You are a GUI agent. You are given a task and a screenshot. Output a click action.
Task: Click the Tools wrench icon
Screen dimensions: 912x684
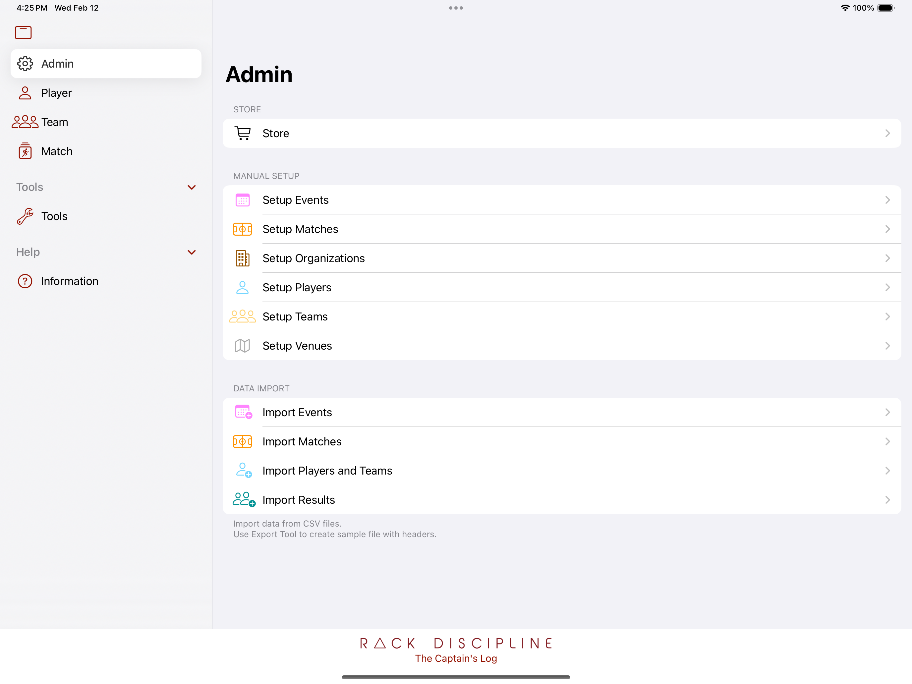click(25, 216)
